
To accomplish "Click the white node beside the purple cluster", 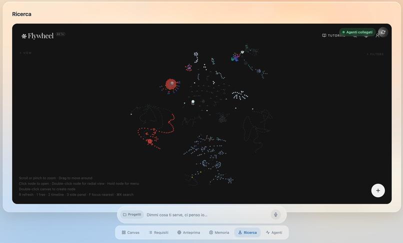I will [242, 52].
